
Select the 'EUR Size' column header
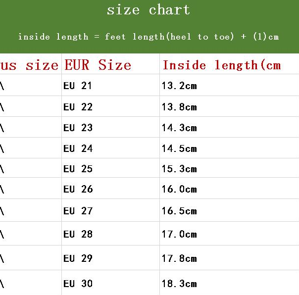[98, 65]
